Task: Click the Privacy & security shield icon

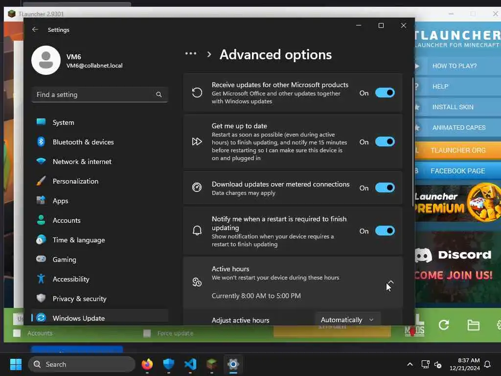Action: pos(41,298)
